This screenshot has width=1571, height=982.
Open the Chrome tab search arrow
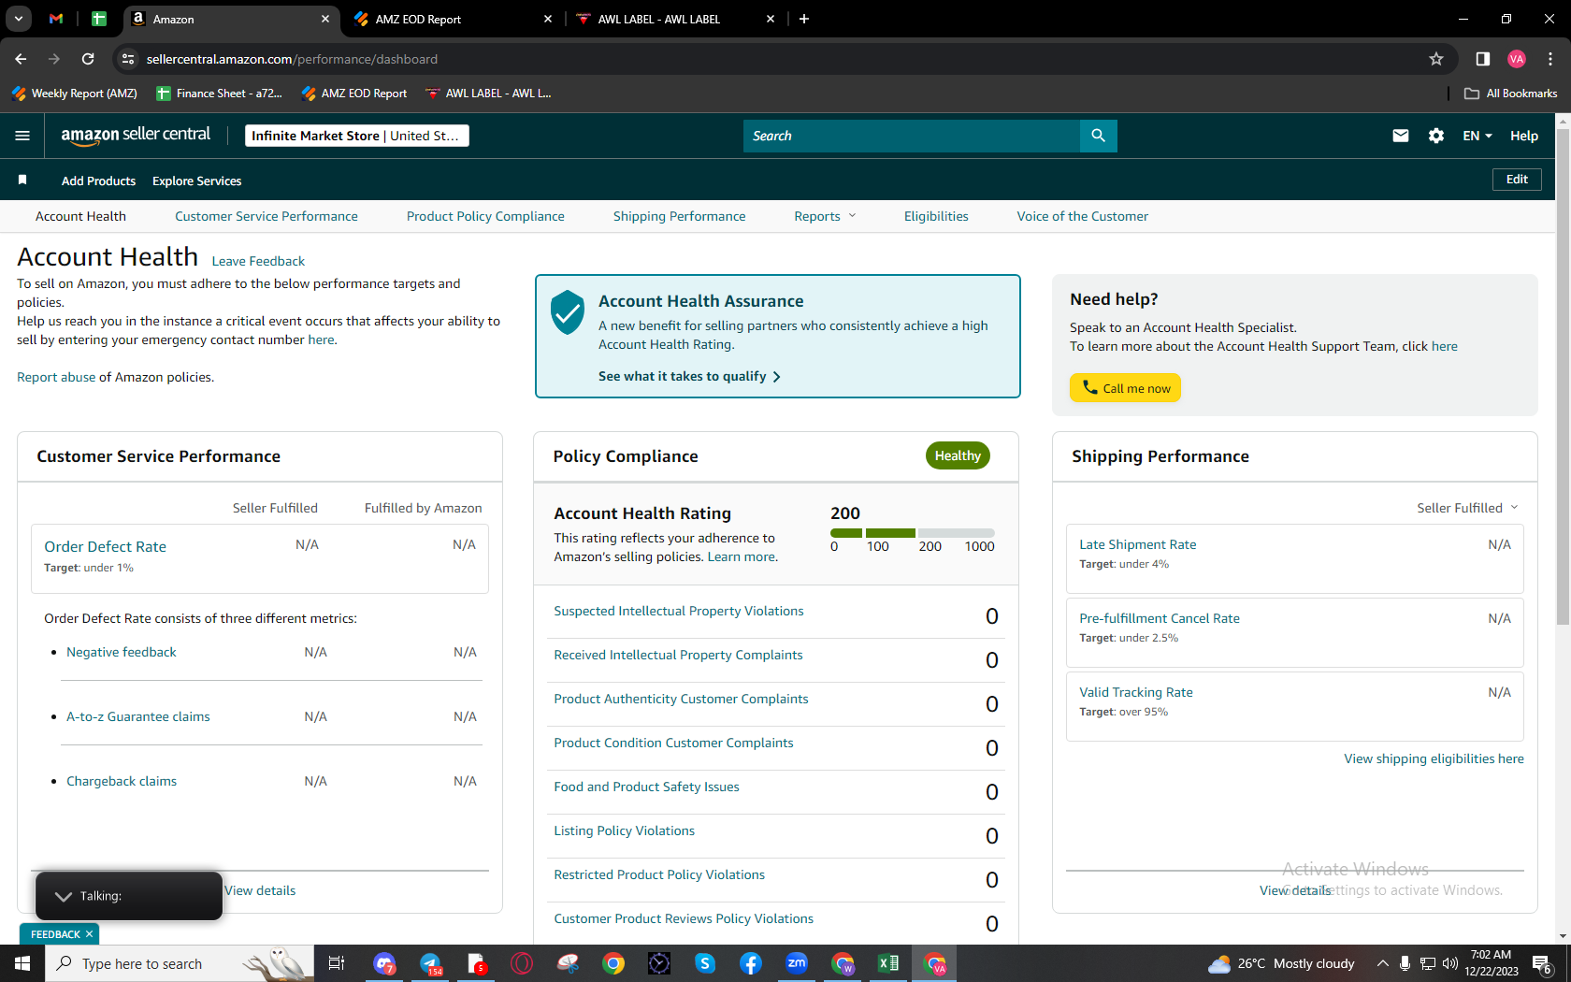pyautogui.click(x=19, y=19)
